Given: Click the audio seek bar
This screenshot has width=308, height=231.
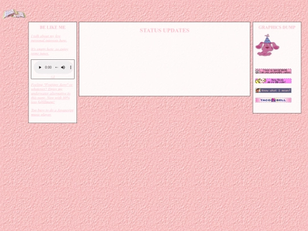Looking at the screenshot, I should (56, 67).
